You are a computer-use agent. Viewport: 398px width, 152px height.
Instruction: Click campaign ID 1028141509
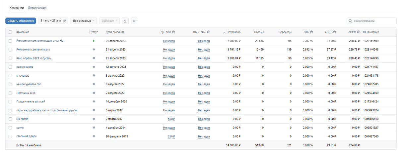[x=371, y=41]
